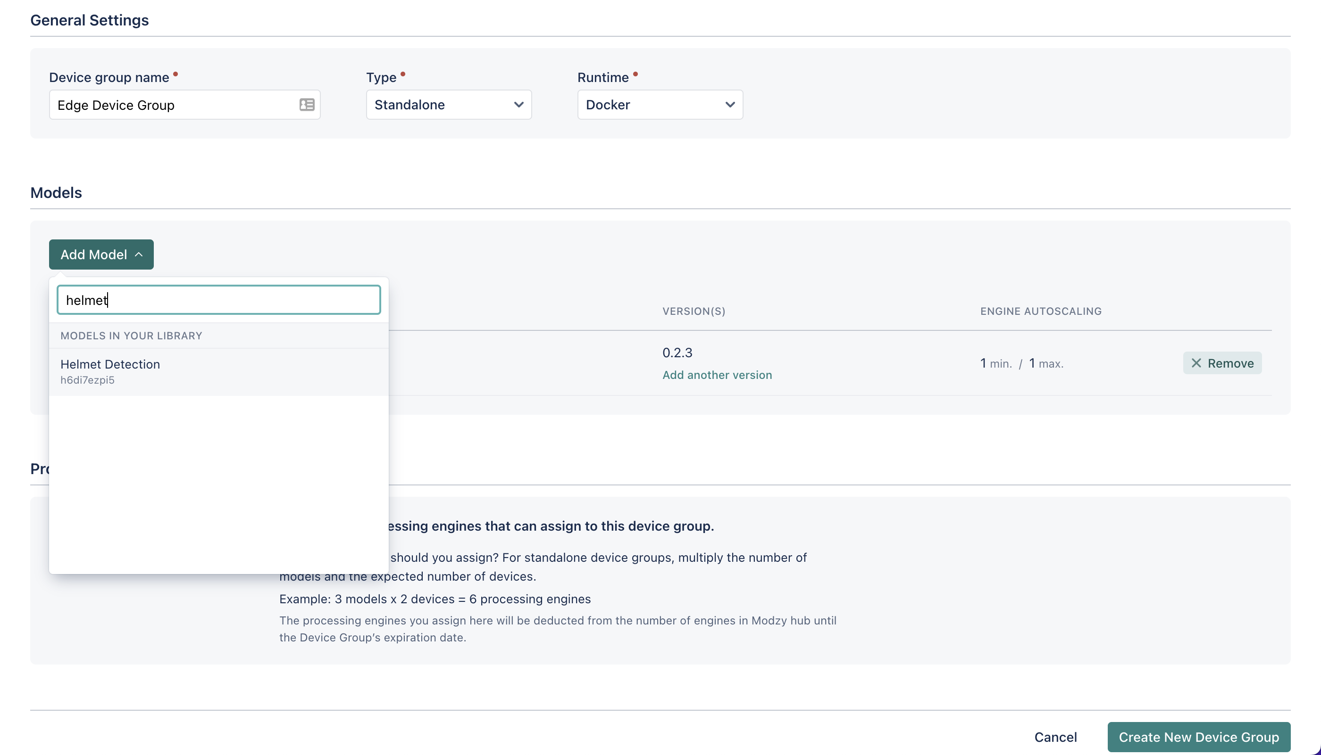Click Add another version link
The height and width of the screenshot is (755, 1321).
(717, 375)
